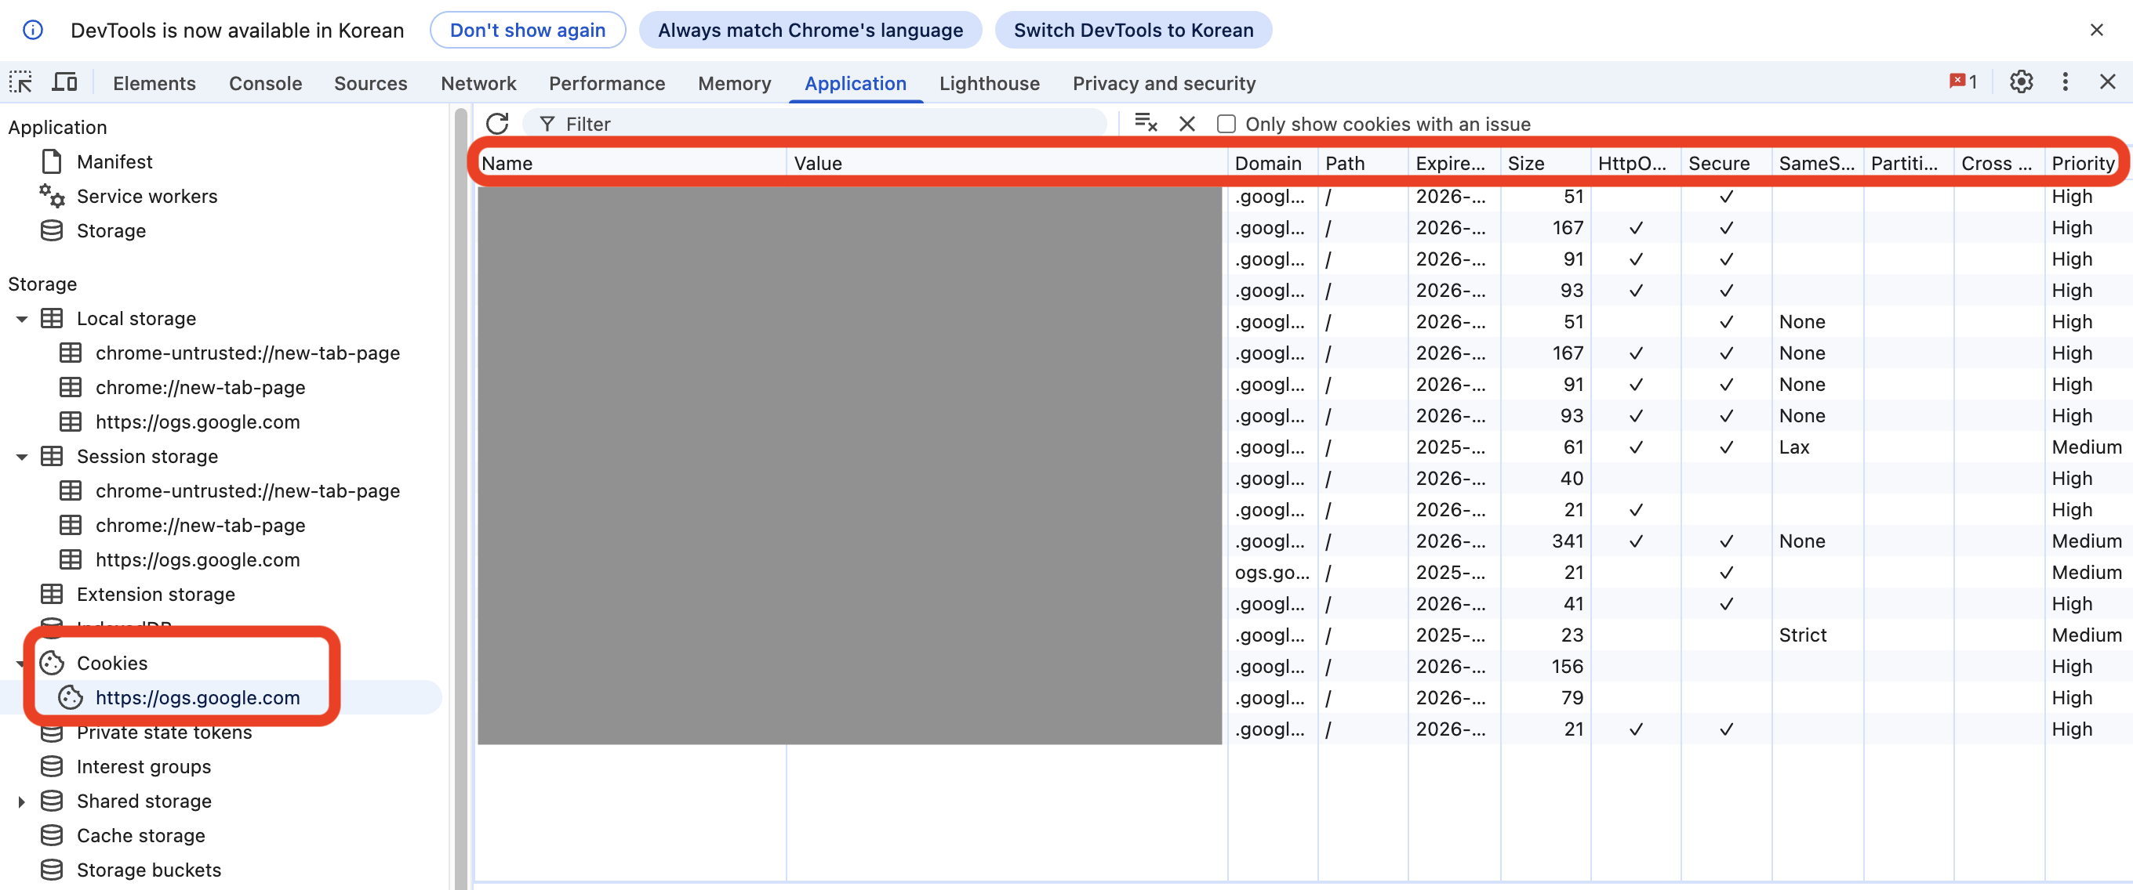Click the clear filter X icon
2133x890 pixels.
click(1186, 123)
